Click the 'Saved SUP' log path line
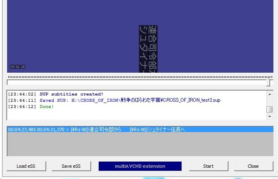 pyautogui.click(x=130, y=100)
